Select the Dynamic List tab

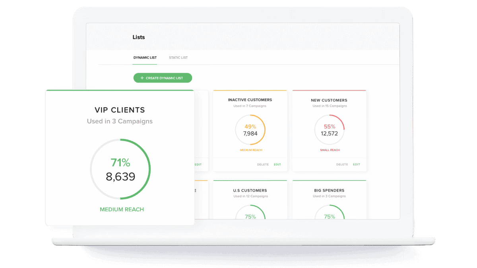145,58
